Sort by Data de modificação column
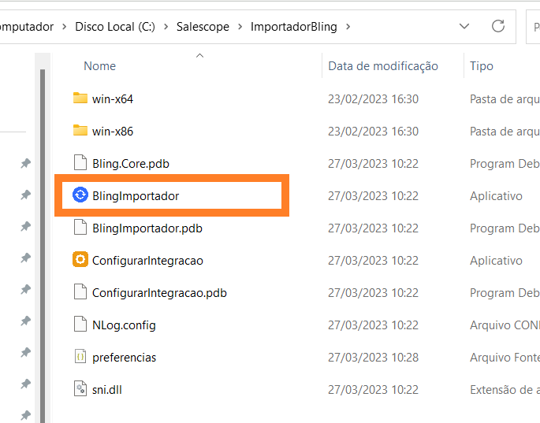Screen dimensions: 540x423 point(383,65)
